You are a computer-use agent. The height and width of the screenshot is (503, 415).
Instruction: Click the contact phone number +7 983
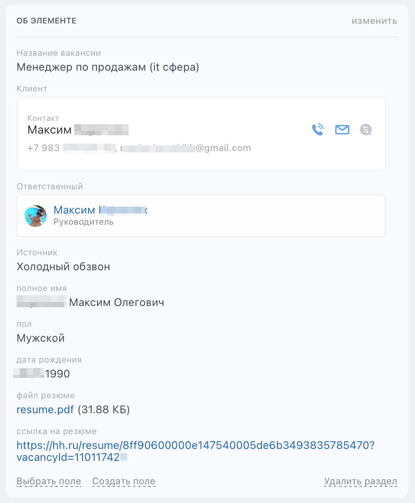point(71,148)
